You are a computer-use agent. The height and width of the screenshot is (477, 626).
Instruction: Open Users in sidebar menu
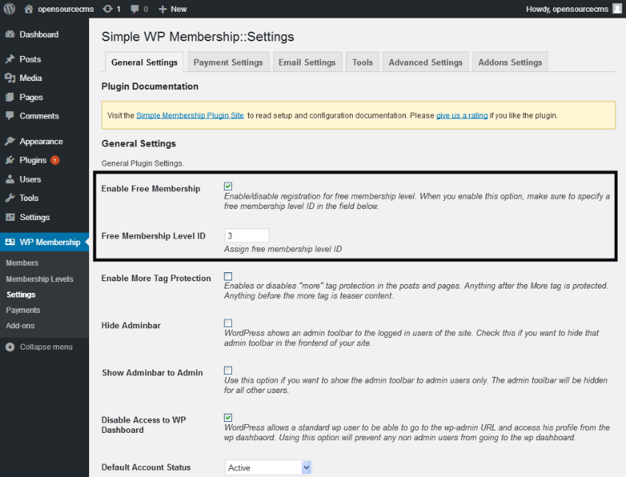[x=30, y=180]
